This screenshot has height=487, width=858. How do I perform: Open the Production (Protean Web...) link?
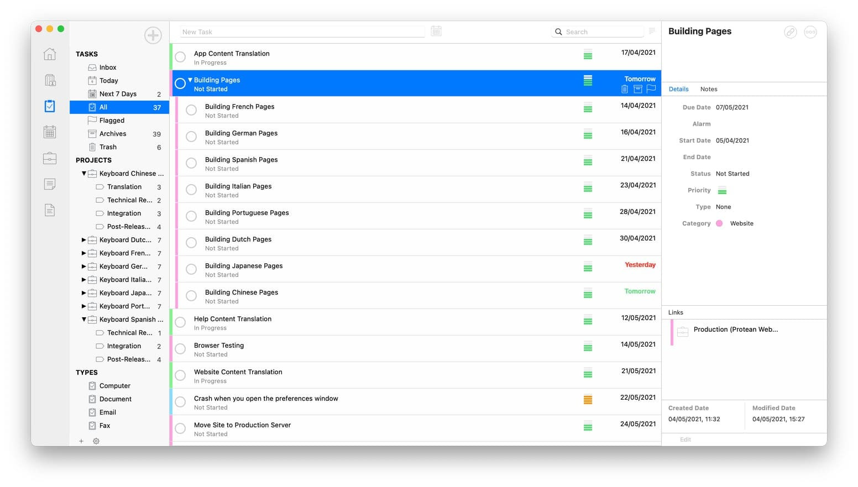click(x=735, y=329)
